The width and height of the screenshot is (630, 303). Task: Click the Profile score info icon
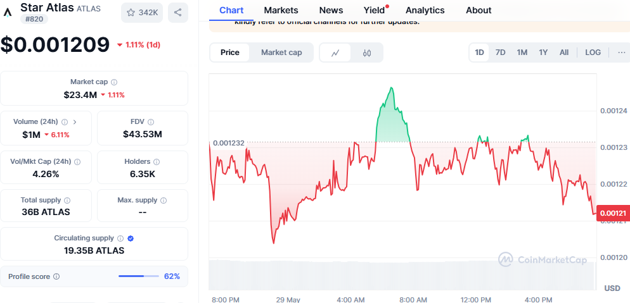pyautogui.click(x=56, y=276)
